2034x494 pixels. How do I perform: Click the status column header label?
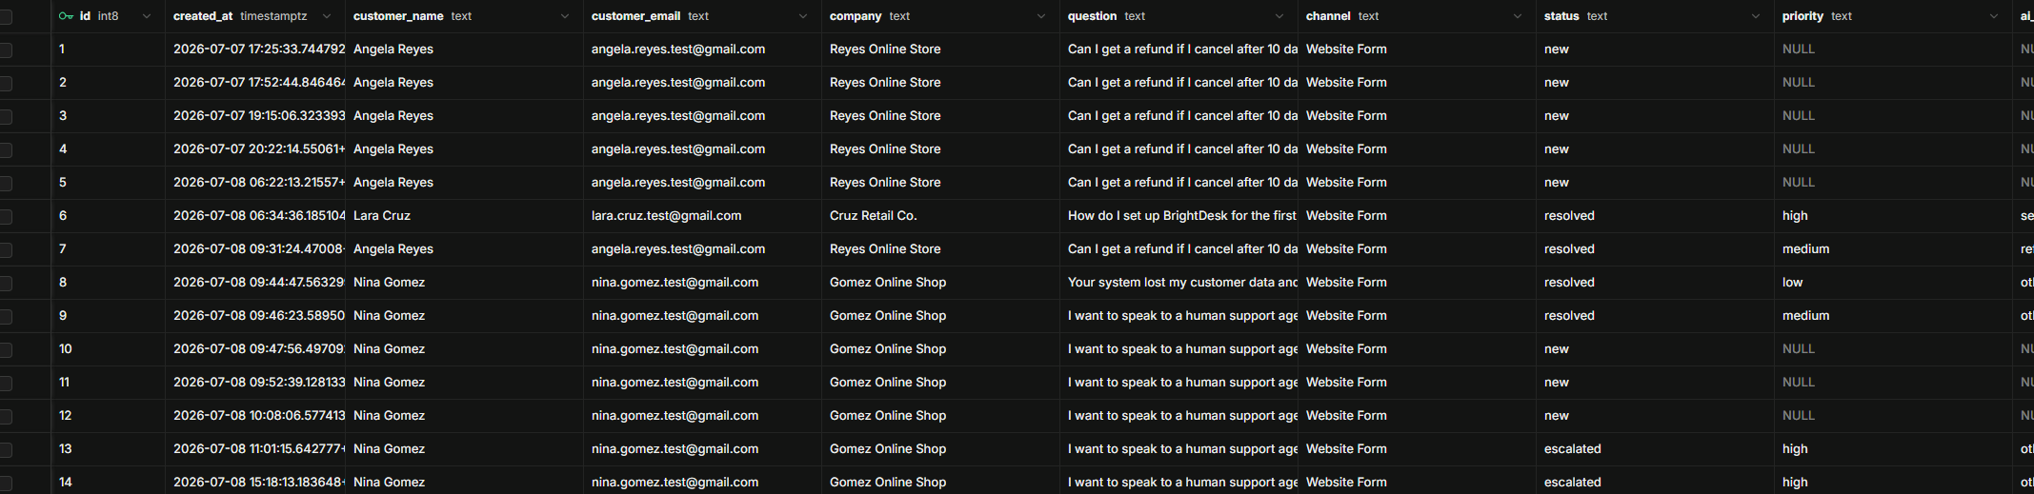click(1561, 16)
